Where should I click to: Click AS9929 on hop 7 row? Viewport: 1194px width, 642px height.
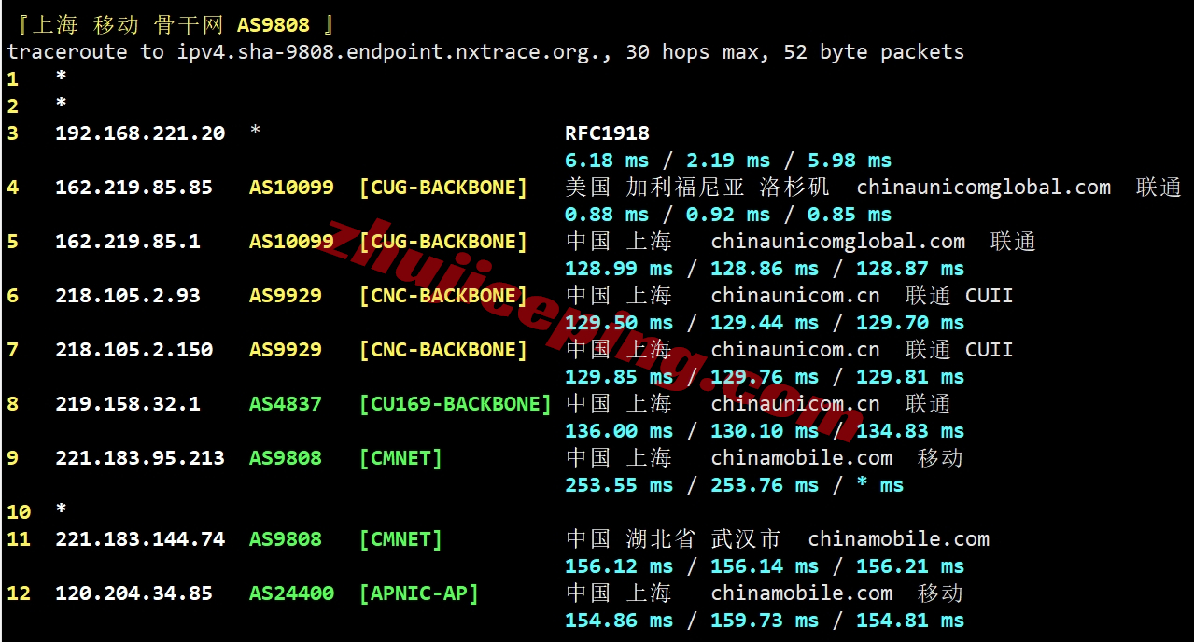(x=286, y=350)
